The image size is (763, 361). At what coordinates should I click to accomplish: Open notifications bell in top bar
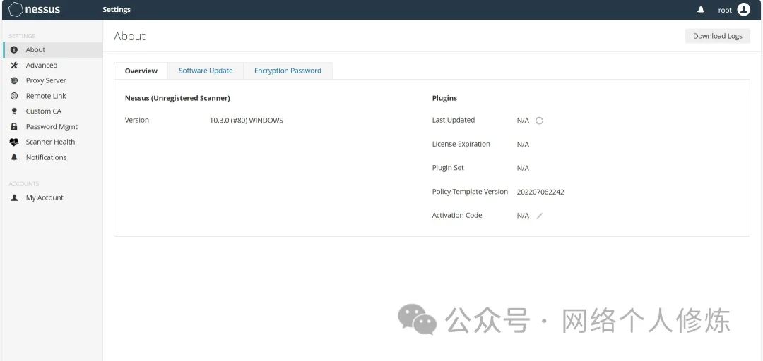coord(701,10)
